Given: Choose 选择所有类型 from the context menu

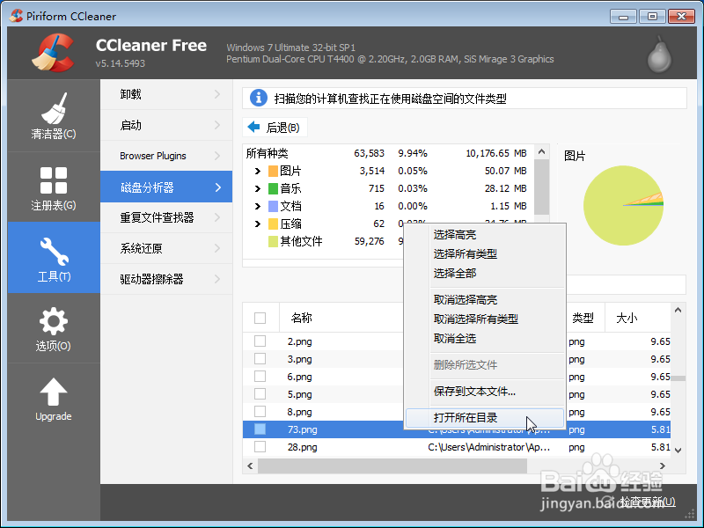Looking at the screenshot, I should tap(485, 253).
